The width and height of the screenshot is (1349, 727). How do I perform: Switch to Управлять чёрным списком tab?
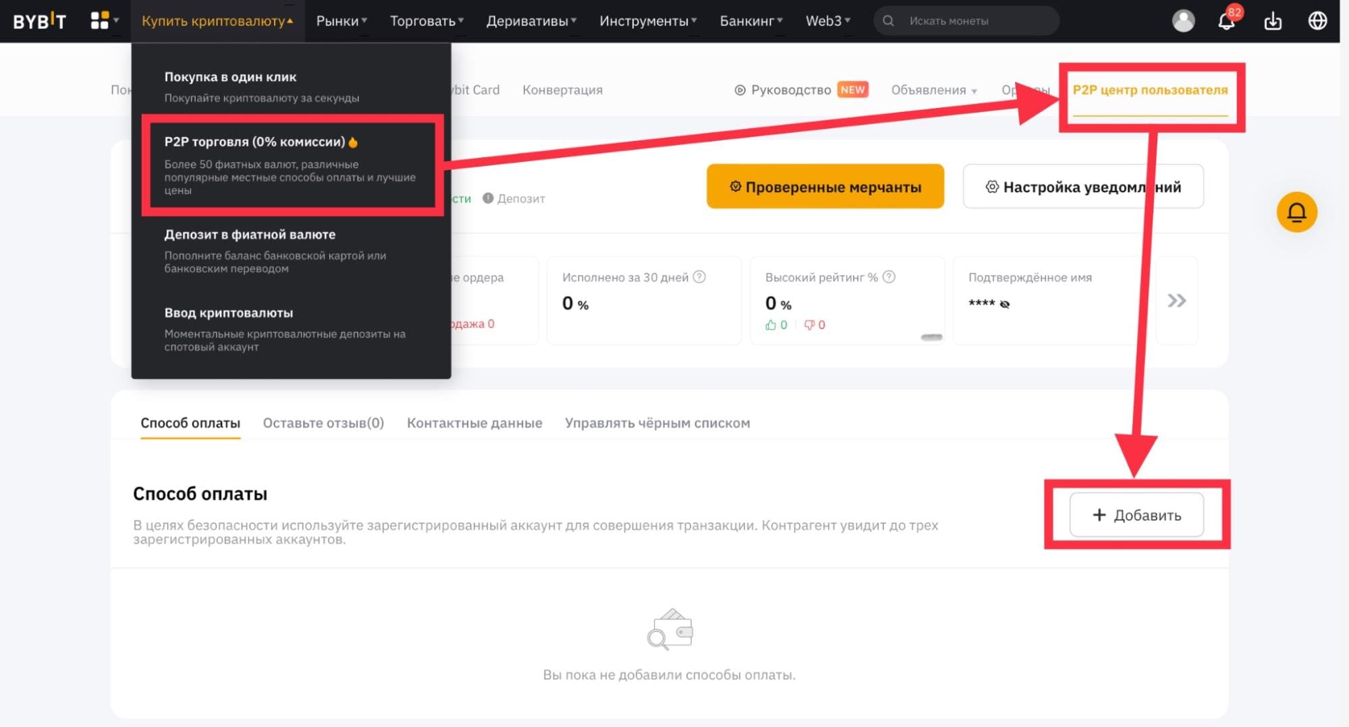pos(657,423)
